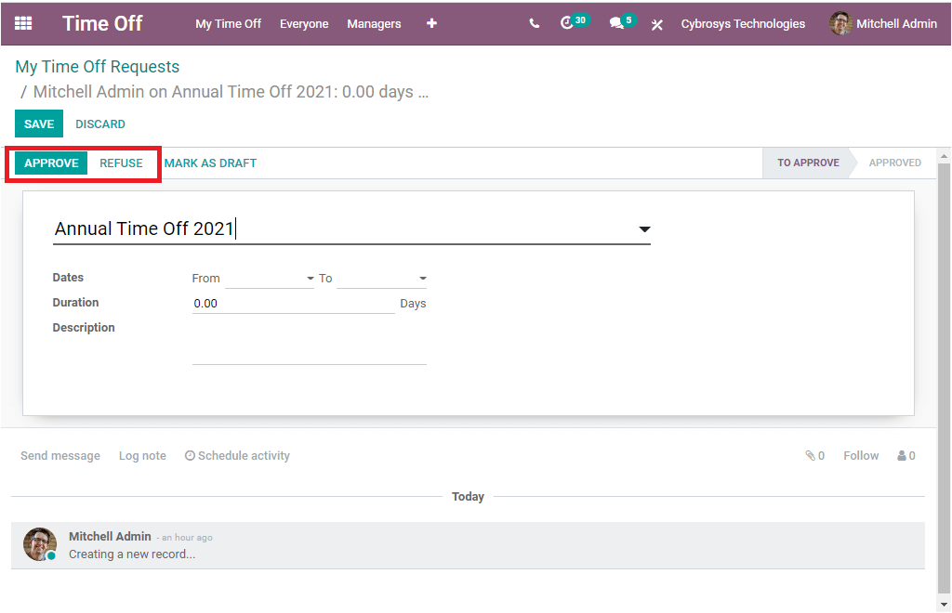952x613 pixels.
Task: Click Mitchell Admin avatar in top bar
Action: click(840, 23)
